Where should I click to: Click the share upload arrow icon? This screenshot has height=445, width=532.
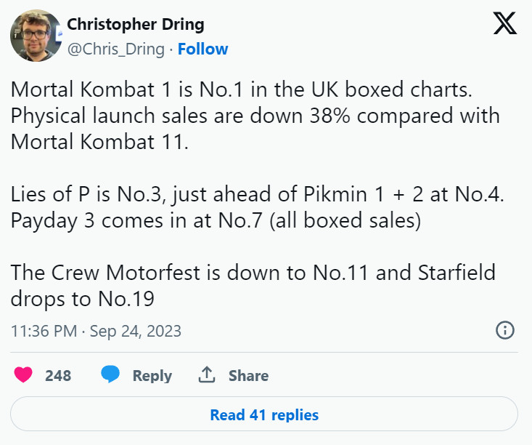point(207,375)
